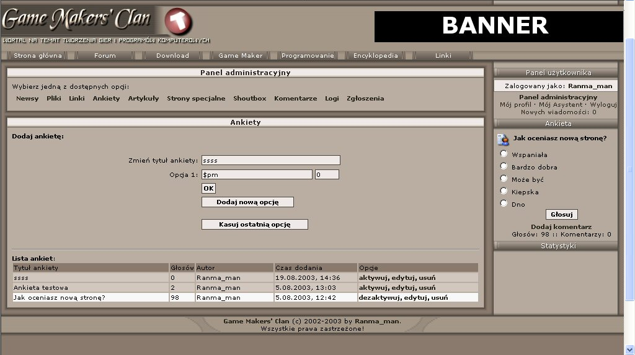Select the 'Wspaniała' poll answer

pyautogui.click(x=504, y=154)
